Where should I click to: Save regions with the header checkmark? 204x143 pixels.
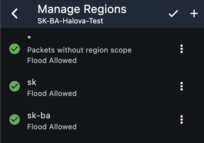(x=173, y=14)
